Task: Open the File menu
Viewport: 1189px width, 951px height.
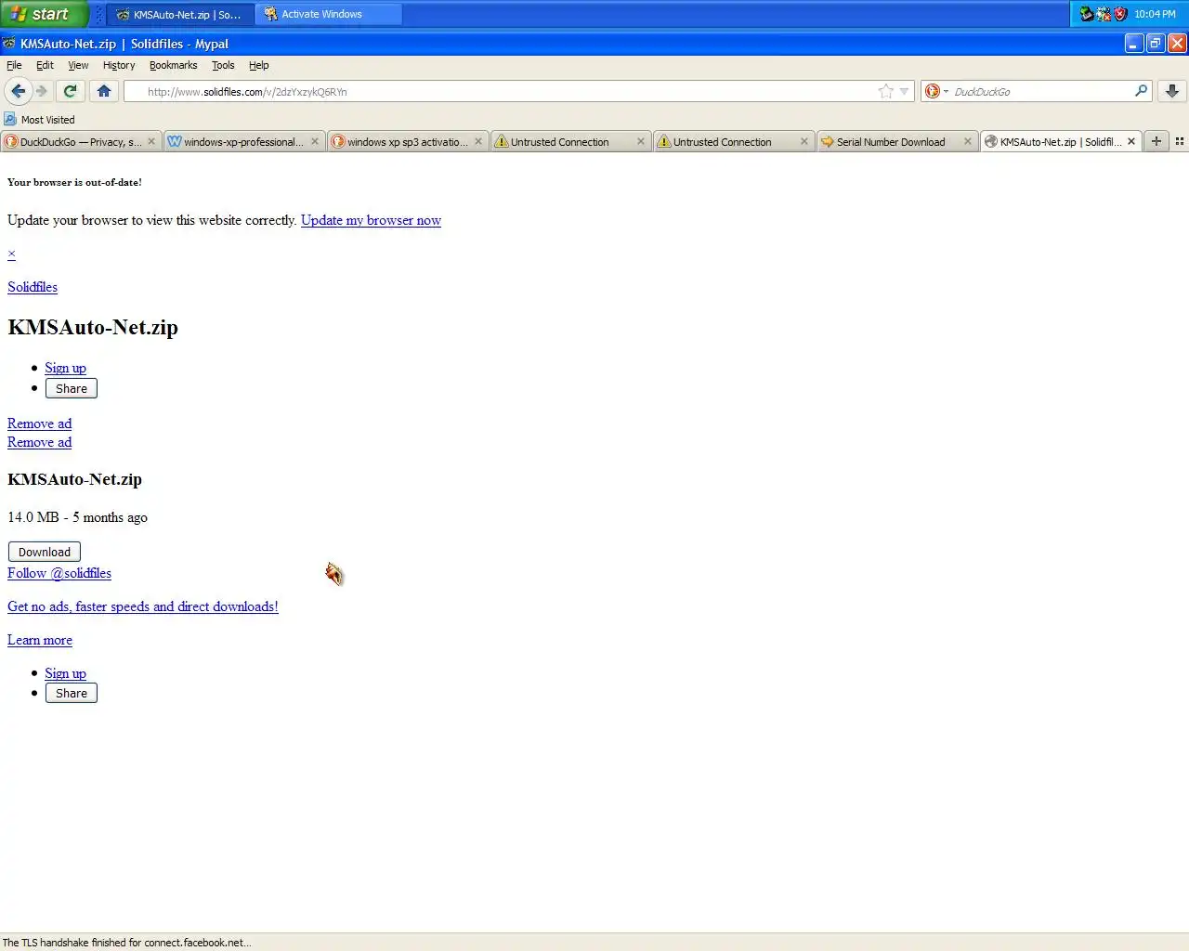Action: pos(14,65)
